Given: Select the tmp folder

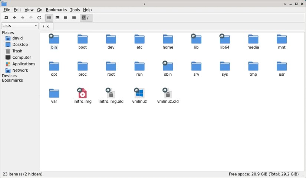Looking at the screenshot, I should [253, 69].
